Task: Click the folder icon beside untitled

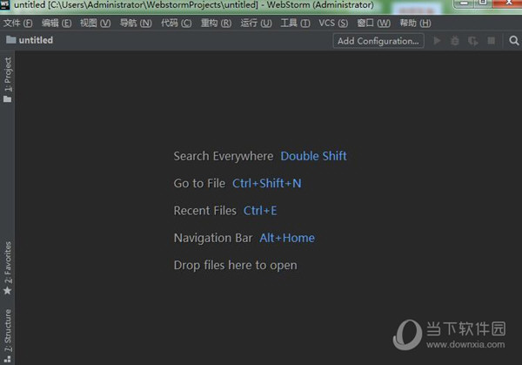Action: 11,40
